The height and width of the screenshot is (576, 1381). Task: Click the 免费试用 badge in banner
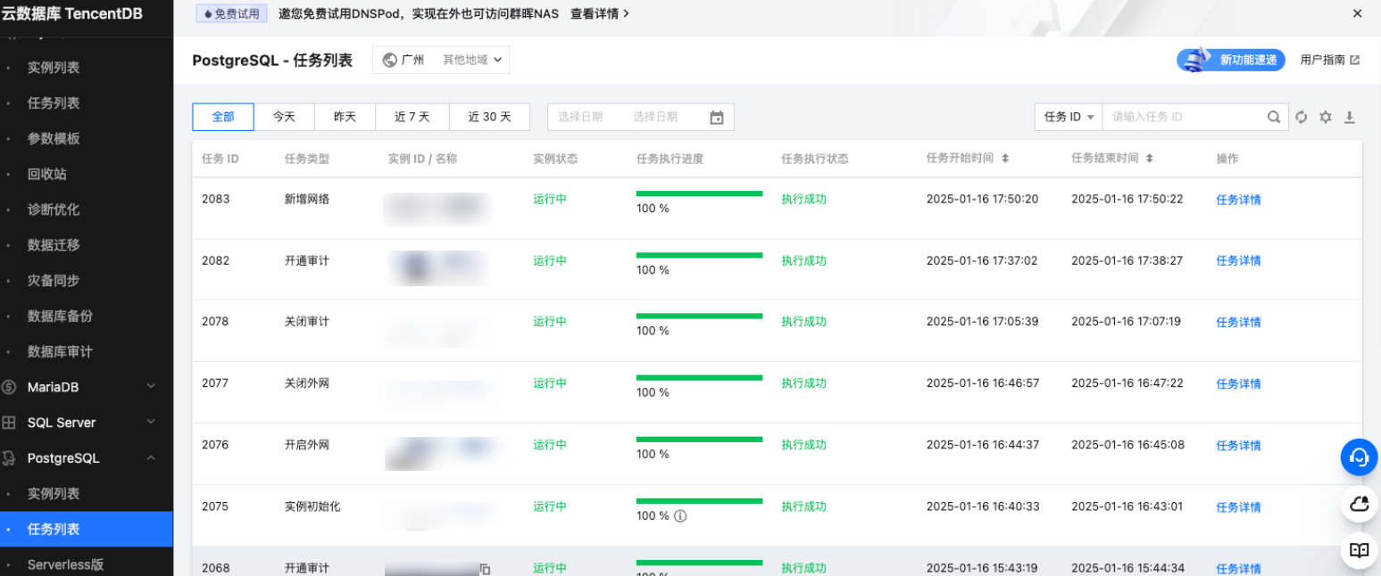pyautogui.click(x=232, y=13)
